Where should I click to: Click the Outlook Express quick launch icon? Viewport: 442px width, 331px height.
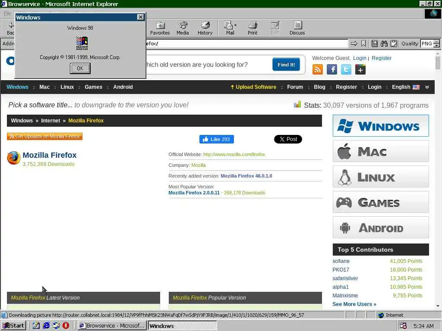point(56,326)
